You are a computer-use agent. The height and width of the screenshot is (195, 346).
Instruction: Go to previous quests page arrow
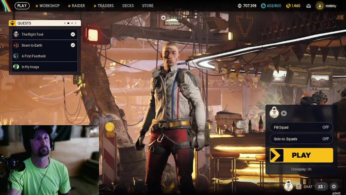pyautogui.click(x=65, y=23)
